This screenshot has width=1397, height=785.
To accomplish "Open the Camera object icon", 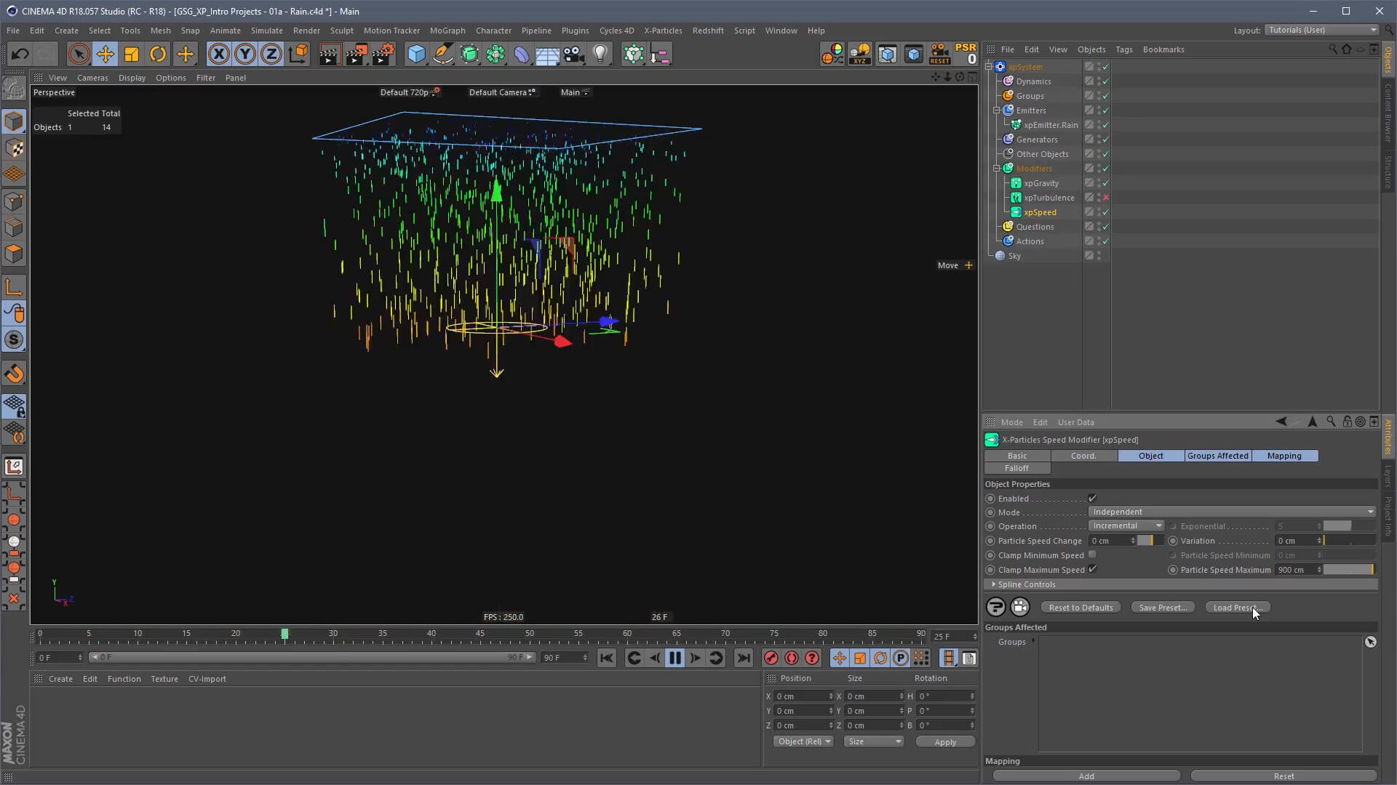I will tap(573, 54).
